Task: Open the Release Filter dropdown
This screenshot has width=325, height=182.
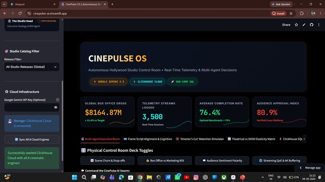Action: click(x=32, y=67)
